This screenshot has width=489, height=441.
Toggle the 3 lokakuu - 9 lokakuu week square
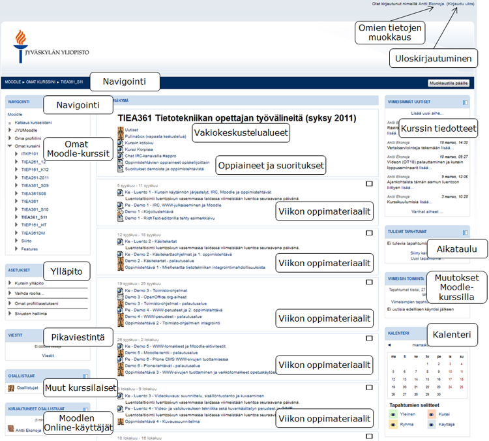tap(369, 388)
